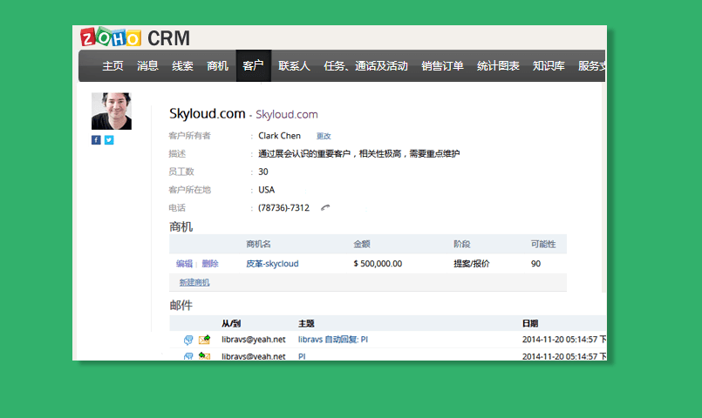Click 编辑 link in the 商机 row
This screenshot has height=418, width=702.
[x=184, y=264]
